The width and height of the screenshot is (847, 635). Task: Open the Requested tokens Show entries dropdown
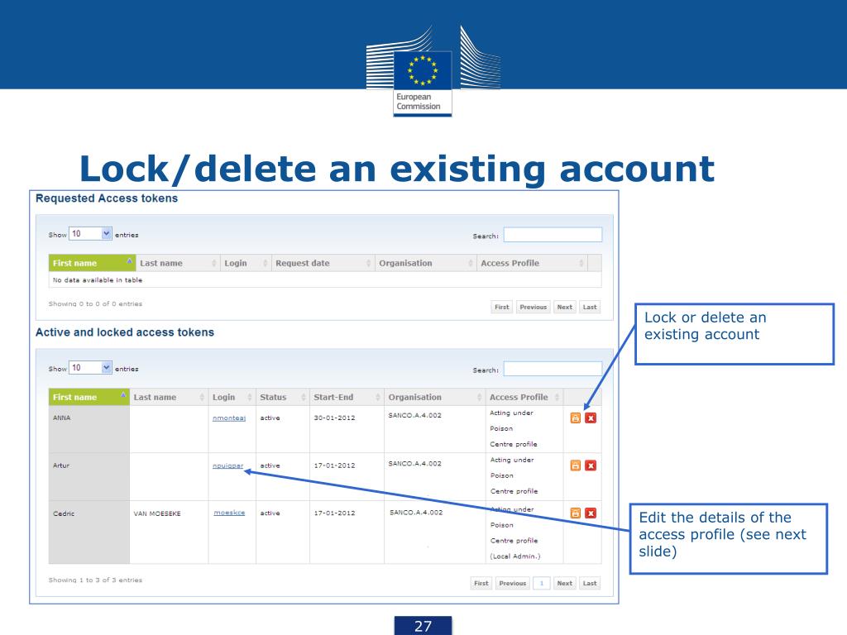coord(90,234)
